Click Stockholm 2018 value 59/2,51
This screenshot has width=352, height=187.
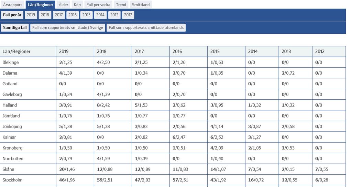point(105,180)
